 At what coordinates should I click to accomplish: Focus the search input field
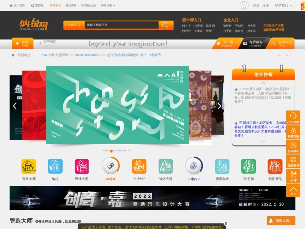(121, 25)
